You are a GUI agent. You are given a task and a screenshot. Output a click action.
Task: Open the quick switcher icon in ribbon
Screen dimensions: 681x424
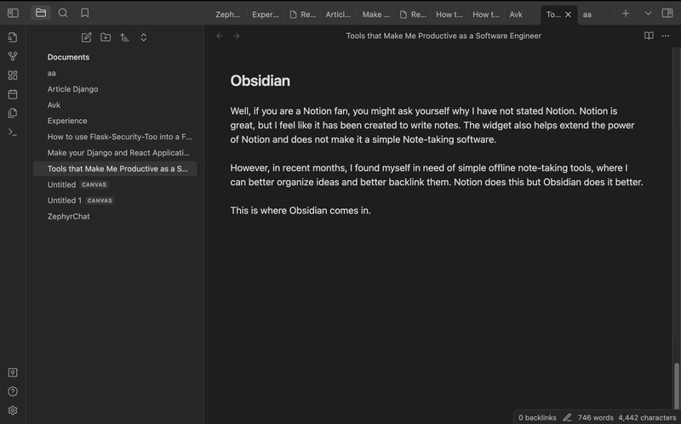(13, 37)
